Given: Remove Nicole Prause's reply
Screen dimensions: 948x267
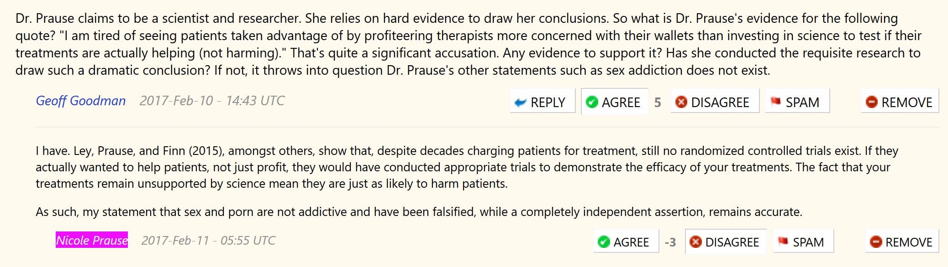Looking at the screenshot, I should [x=902, y=241].
